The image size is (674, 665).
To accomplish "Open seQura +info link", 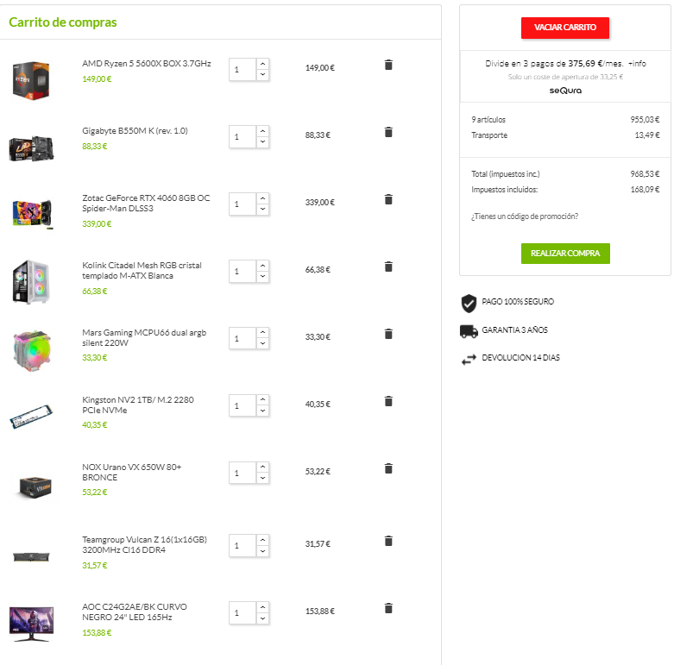I will 637,64.
